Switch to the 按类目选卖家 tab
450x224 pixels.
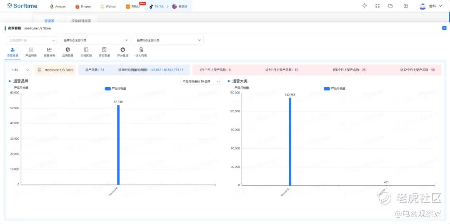click(81, 21)
